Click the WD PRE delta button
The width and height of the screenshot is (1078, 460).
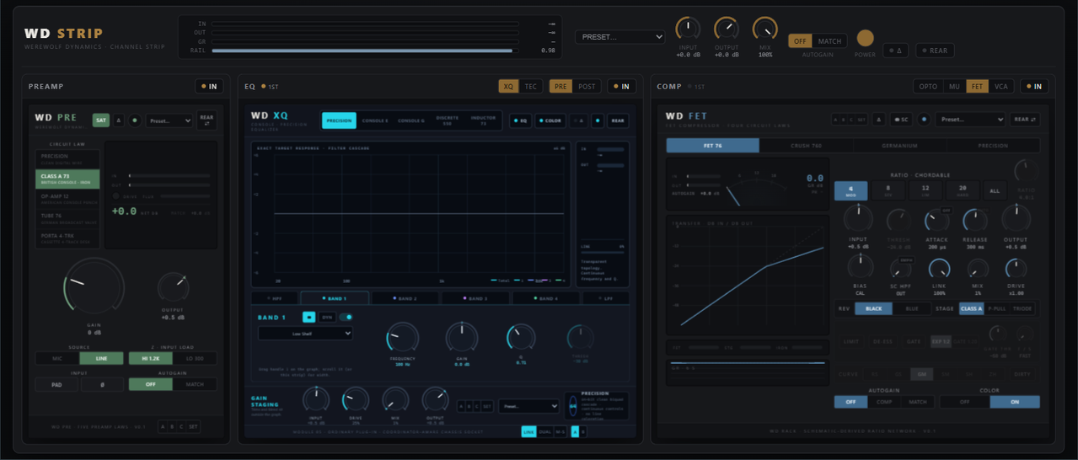(119, 120)
